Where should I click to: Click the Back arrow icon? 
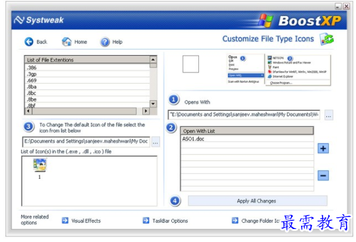coord(29,41)
